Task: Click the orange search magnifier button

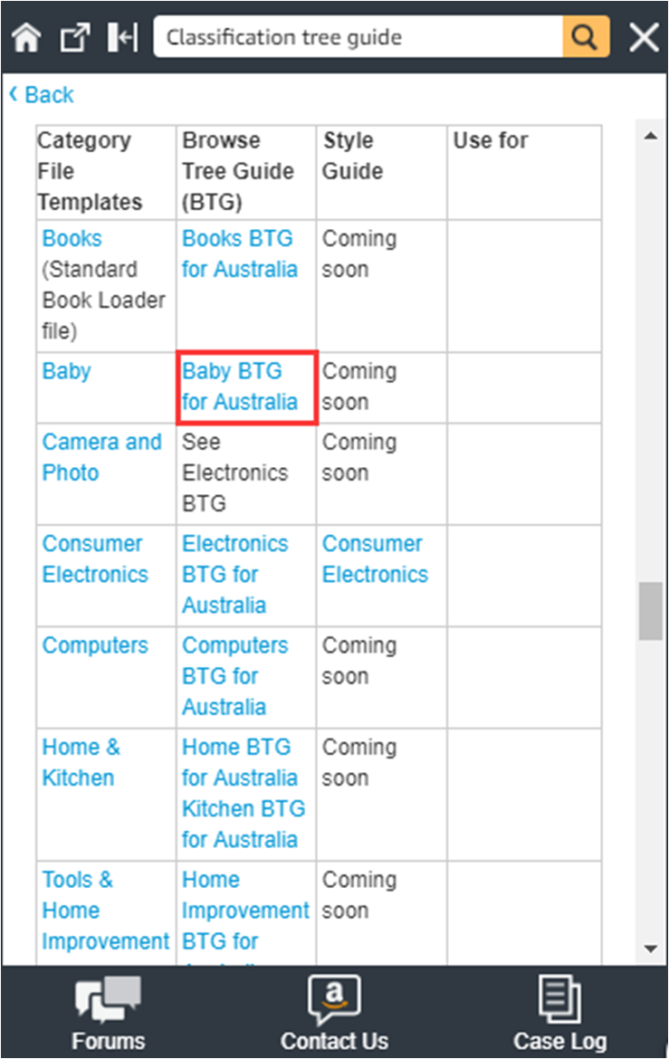Action: 585,37
